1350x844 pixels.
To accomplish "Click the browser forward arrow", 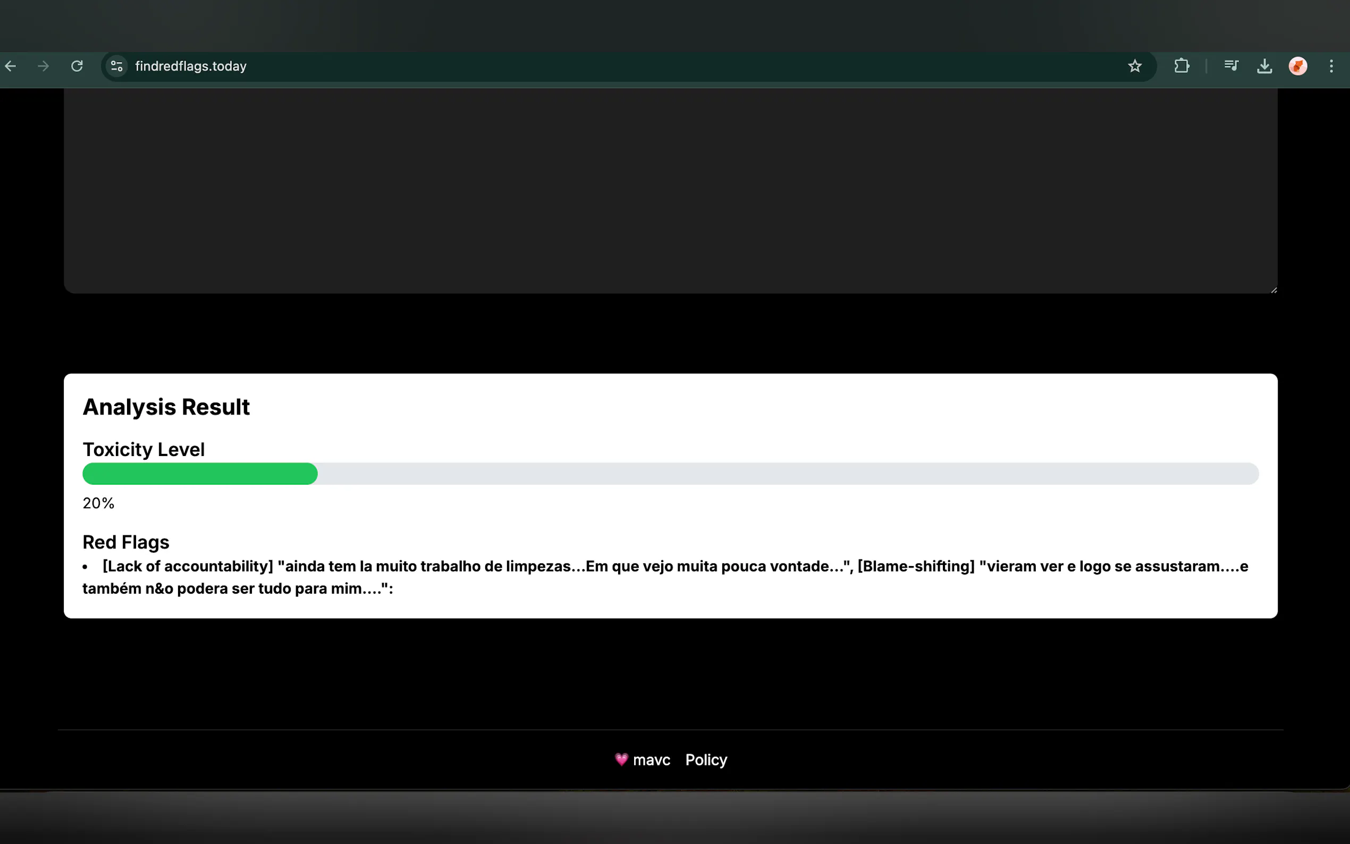I will click(x=43, y=66).
